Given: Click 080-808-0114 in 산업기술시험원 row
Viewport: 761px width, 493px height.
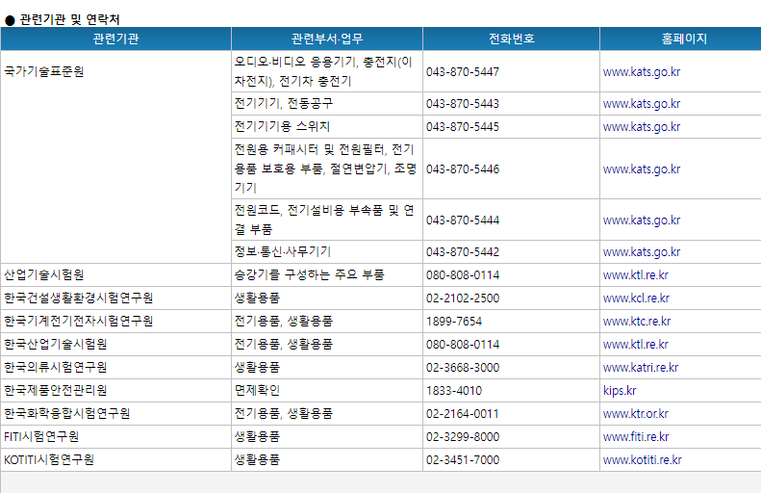Looking at the screenshot, I should [x=463, y=275].
